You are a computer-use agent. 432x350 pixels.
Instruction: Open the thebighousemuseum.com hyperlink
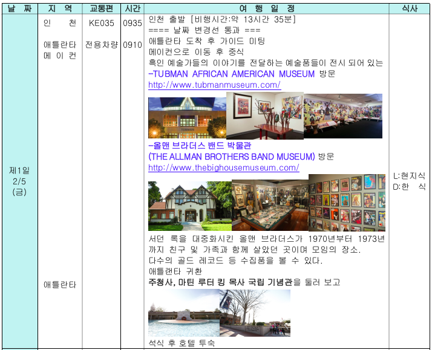pos(224,167)
